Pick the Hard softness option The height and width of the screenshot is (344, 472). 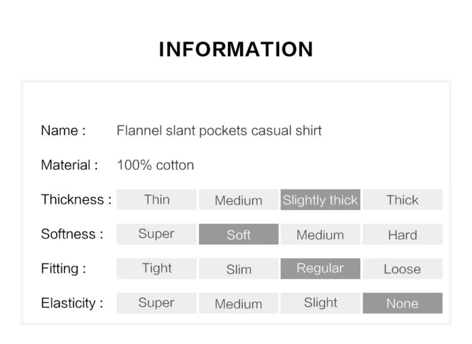(x=403, y=235)
